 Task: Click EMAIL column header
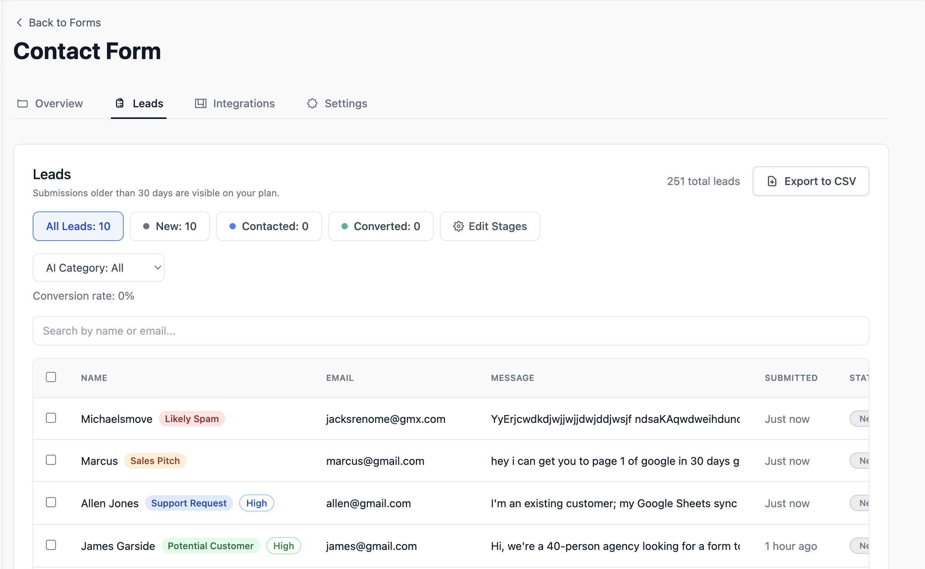[340, 378]
